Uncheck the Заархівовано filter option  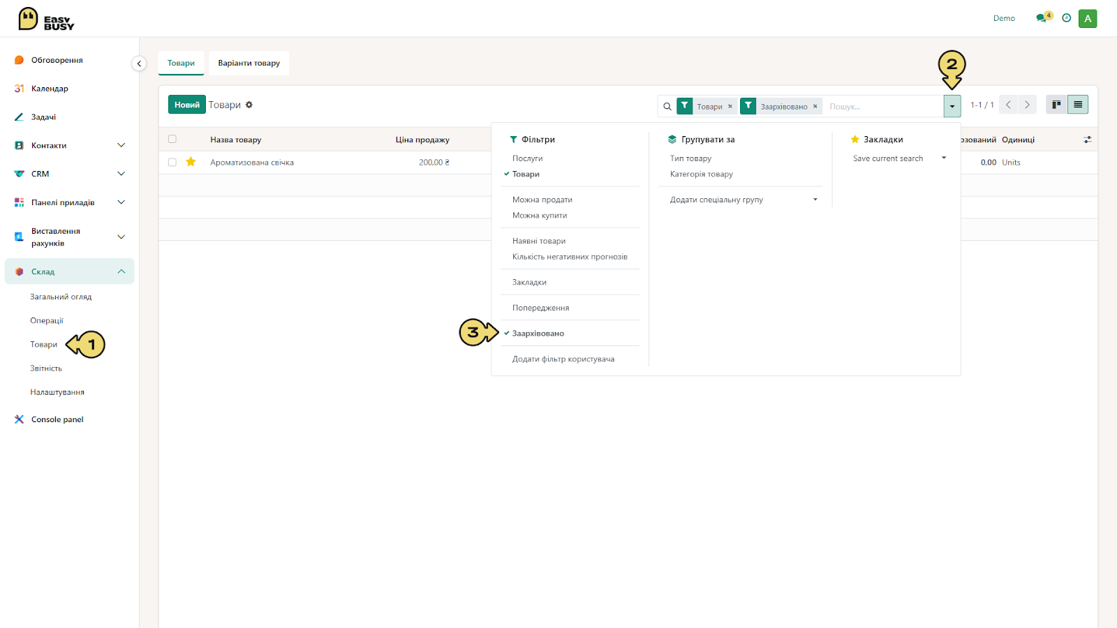point(538,334)
